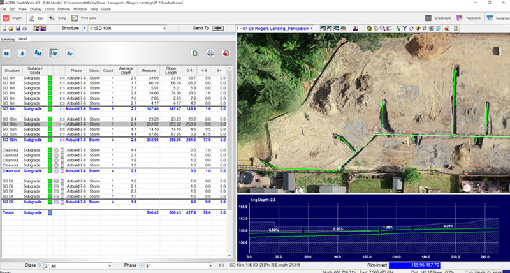The width and height of the screenshot is (510, 273).
Task: Click the Average Depth column header
Action: point(126,70)
